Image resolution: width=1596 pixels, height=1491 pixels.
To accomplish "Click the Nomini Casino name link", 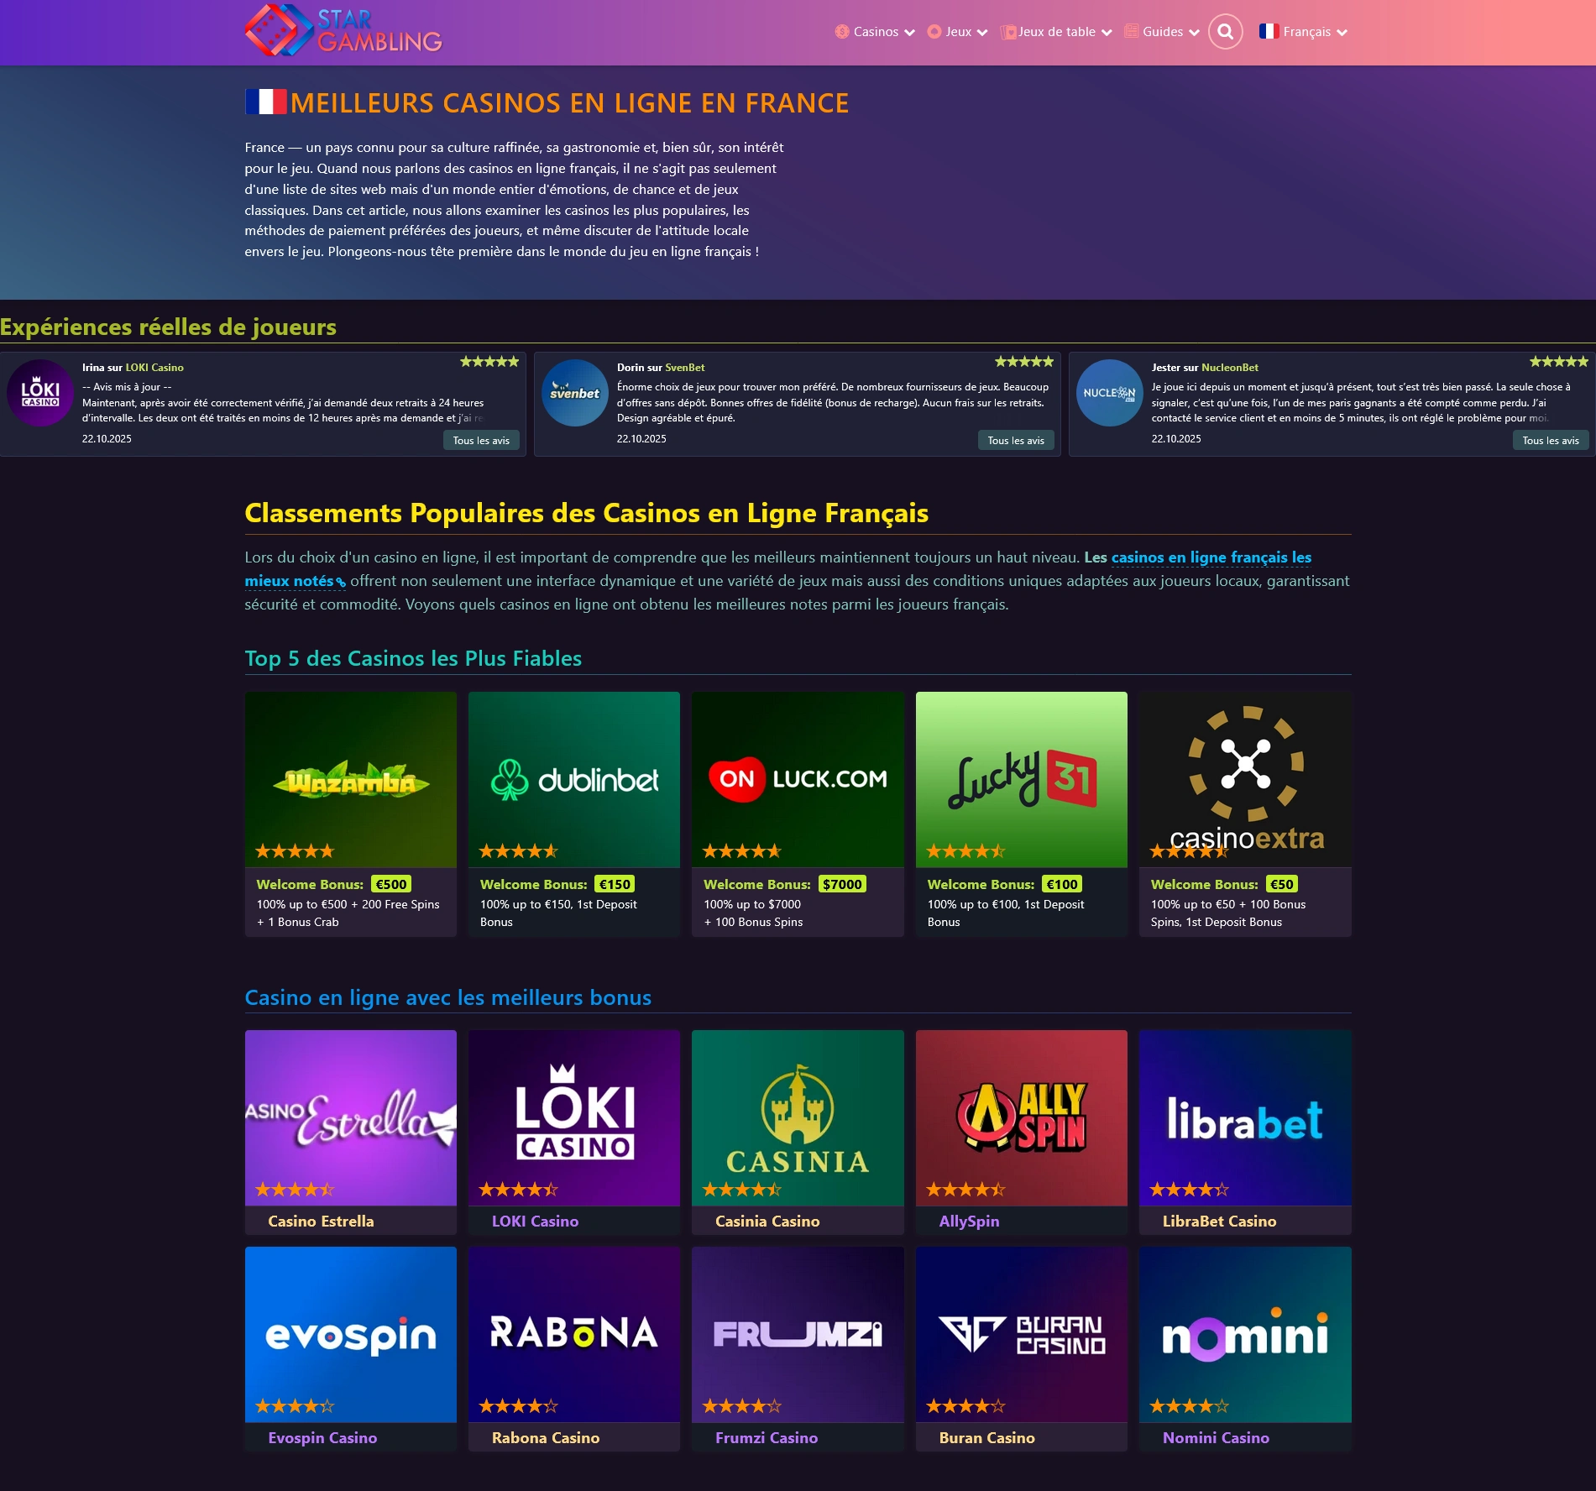I will 1216,1438.
